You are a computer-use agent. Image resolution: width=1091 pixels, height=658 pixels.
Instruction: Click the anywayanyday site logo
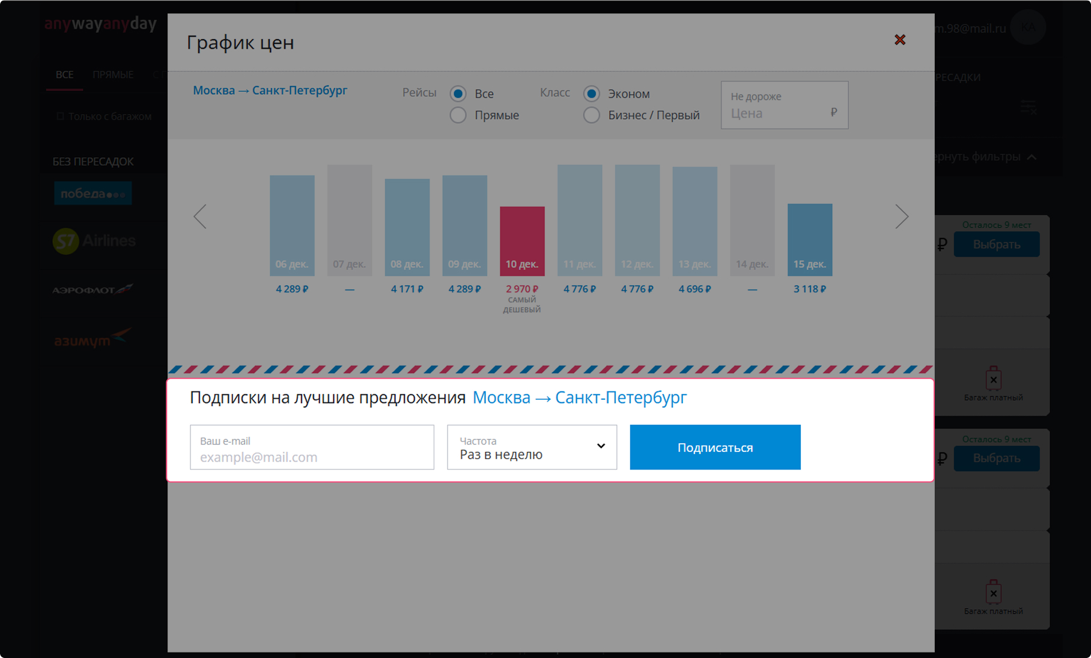(100, 24)
